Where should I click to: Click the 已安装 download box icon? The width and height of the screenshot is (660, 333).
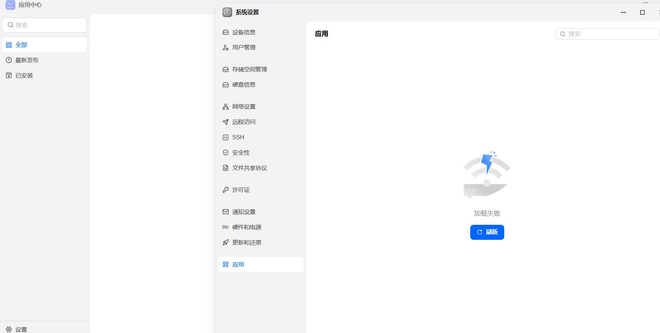9,75
